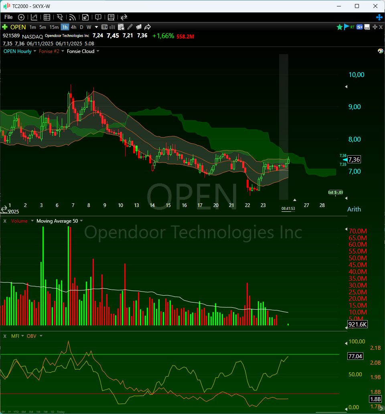The width and height of the screenshot is (385, 414).
Task: Set chart range to 1Y
Action: pos(9,412)
